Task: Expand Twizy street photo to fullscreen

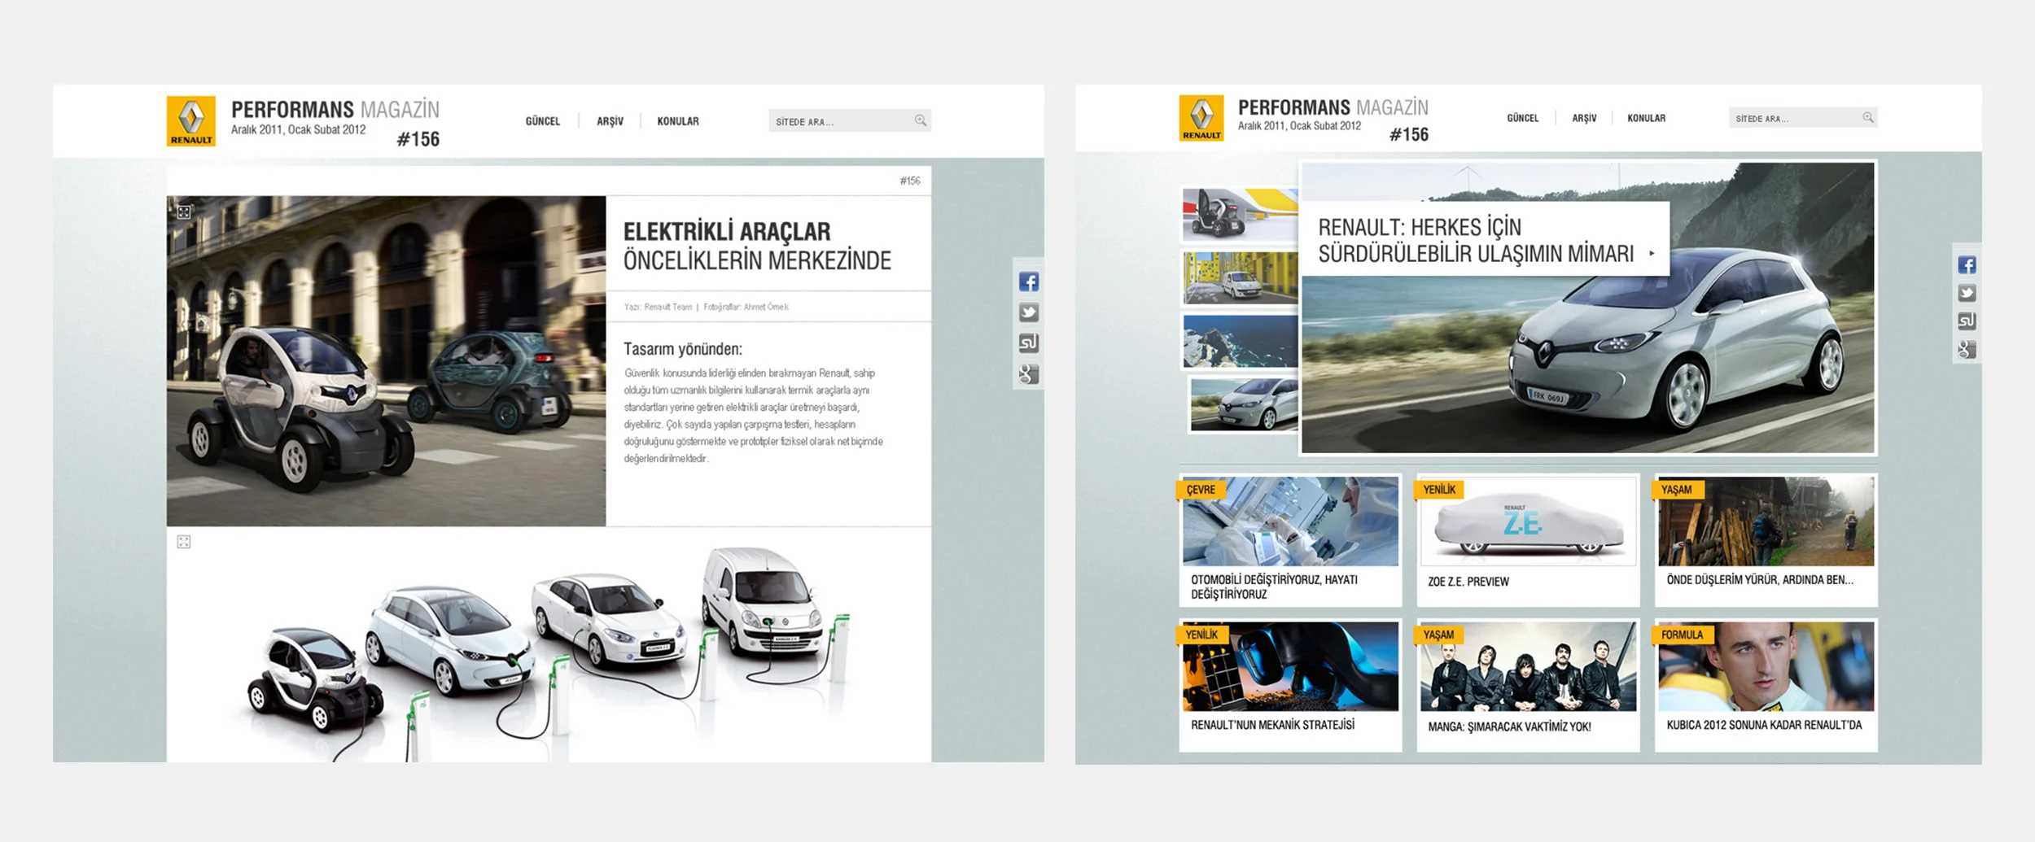Action: (x=184, y=212)
